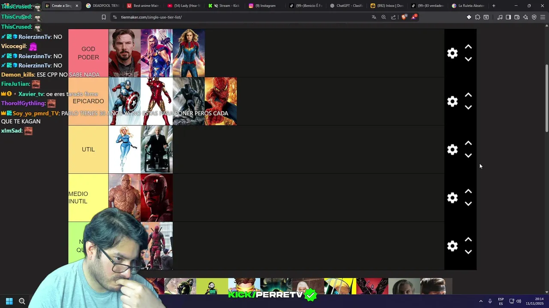Viewport: 549px width, 308px height.
Task: Select Black Panther image in EPICARDO row
Action: 189,101
